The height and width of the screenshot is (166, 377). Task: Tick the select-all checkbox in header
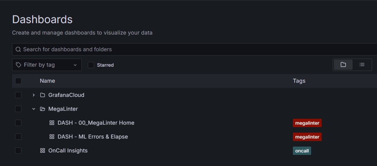click(18, 81)
